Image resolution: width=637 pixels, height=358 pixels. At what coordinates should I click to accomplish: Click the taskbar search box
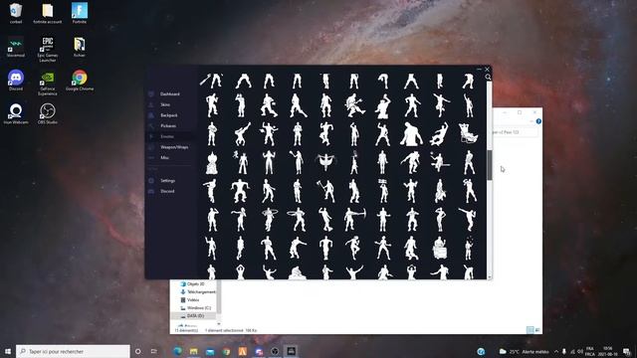coord(73,351)
